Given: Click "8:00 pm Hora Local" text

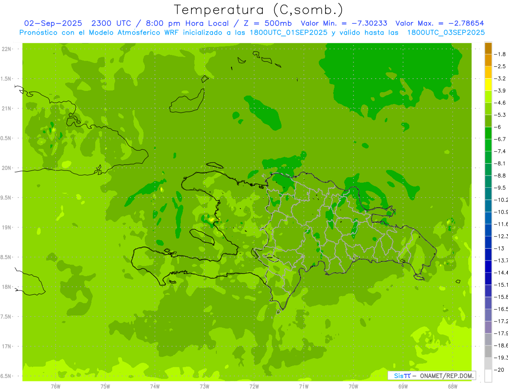Looking at the screenshot, I should (187, 23).
